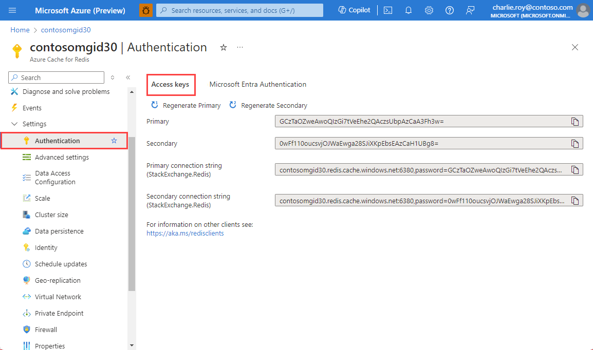Copy the Primary access key
Viewport: 593px width, 350px height.
pyautogui.click(x=575, y=121)
